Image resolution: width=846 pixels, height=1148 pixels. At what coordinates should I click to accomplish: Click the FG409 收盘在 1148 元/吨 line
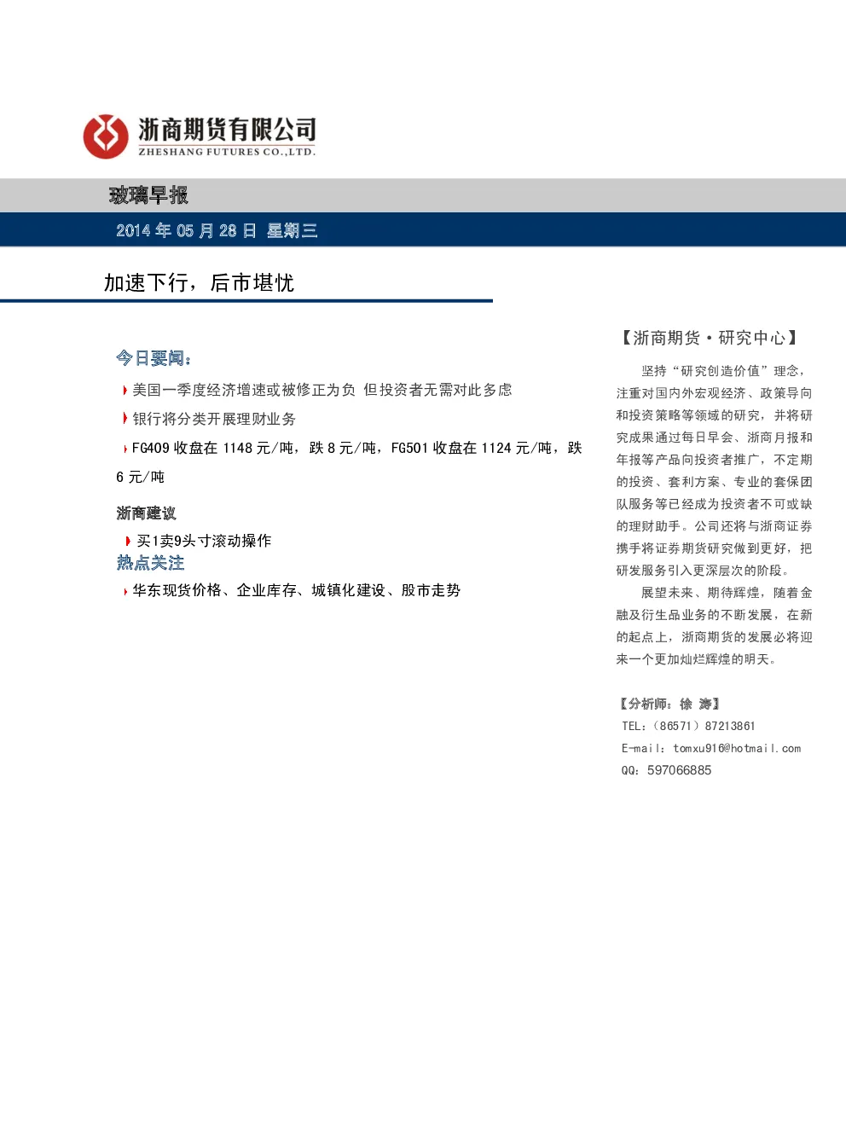356,448
